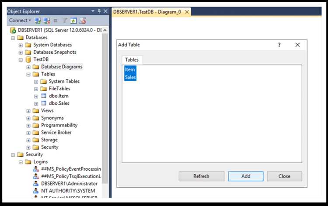Select the DBSERVER1\Administrator login icon
The width and height of the screenshot is (328, 206).
tap(36, 184)
